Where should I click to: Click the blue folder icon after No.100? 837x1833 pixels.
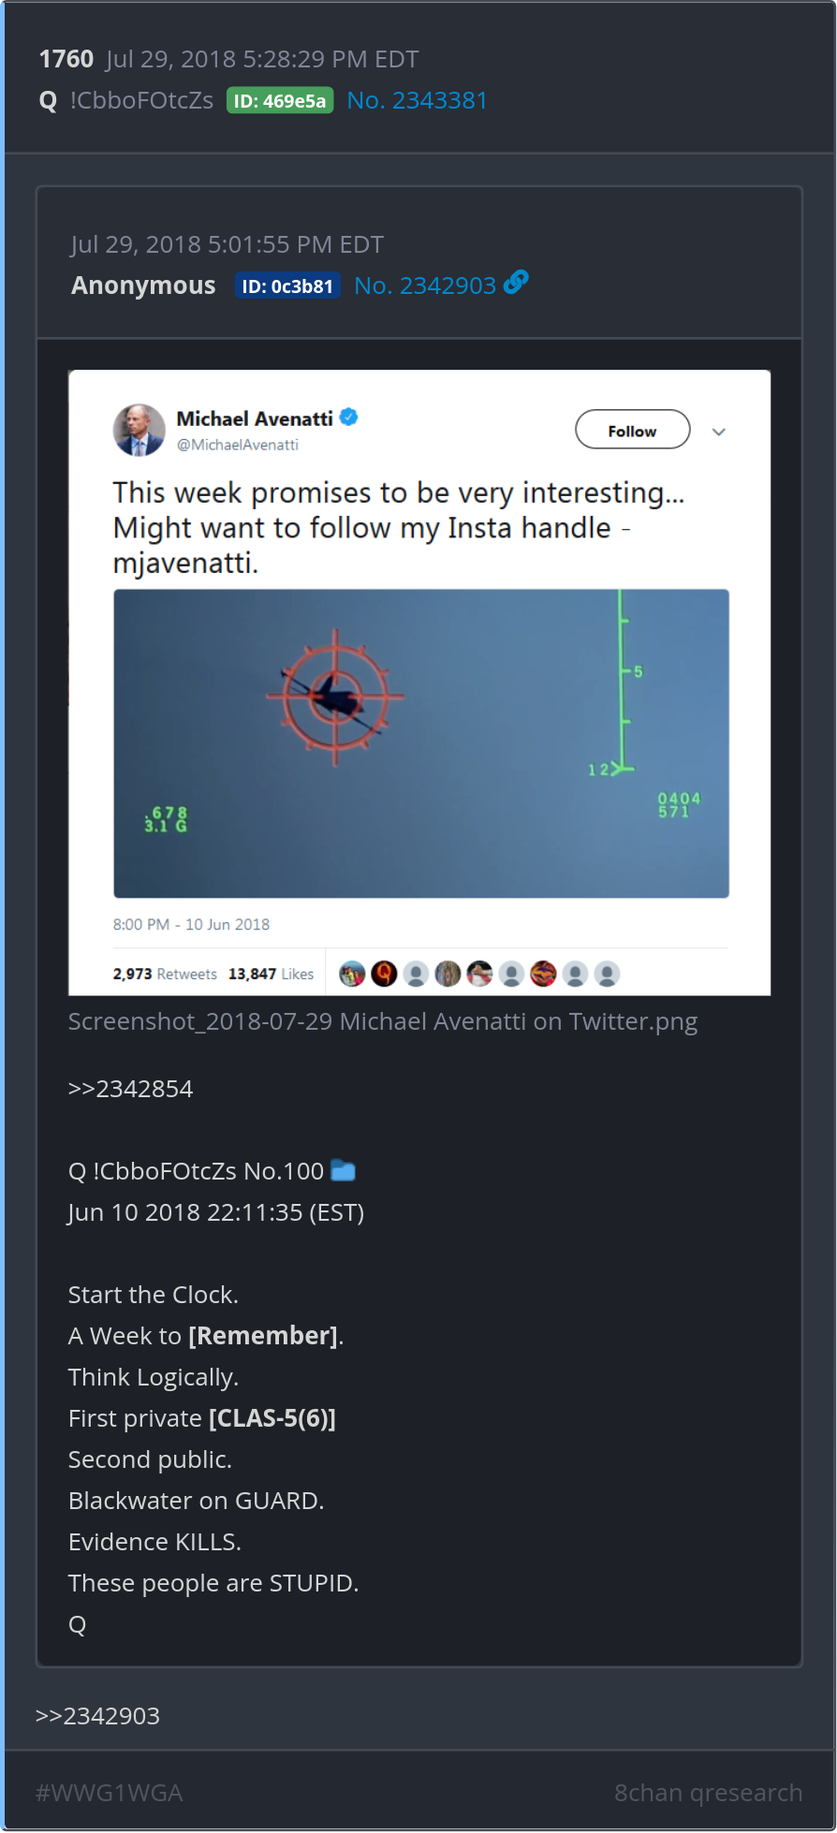[x=344, y=1170]
